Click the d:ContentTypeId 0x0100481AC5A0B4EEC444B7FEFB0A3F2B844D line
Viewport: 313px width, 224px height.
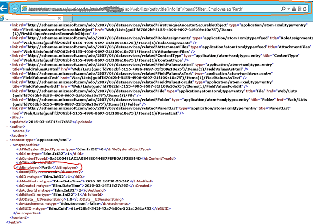click(96, 159)
